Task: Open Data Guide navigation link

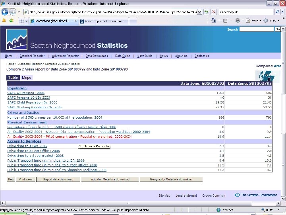Action: pos(123,56)
